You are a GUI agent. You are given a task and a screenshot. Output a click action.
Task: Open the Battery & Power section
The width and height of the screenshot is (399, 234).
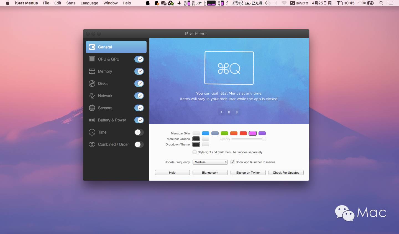[112, 120]
